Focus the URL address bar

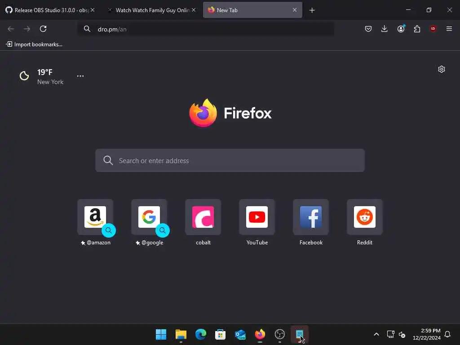[x=205, y=29]
